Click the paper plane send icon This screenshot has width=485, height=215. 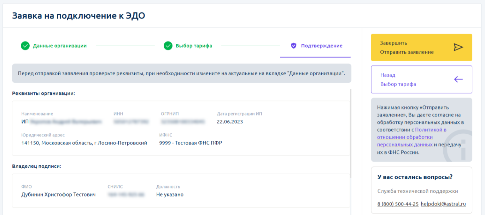[458, 47]
